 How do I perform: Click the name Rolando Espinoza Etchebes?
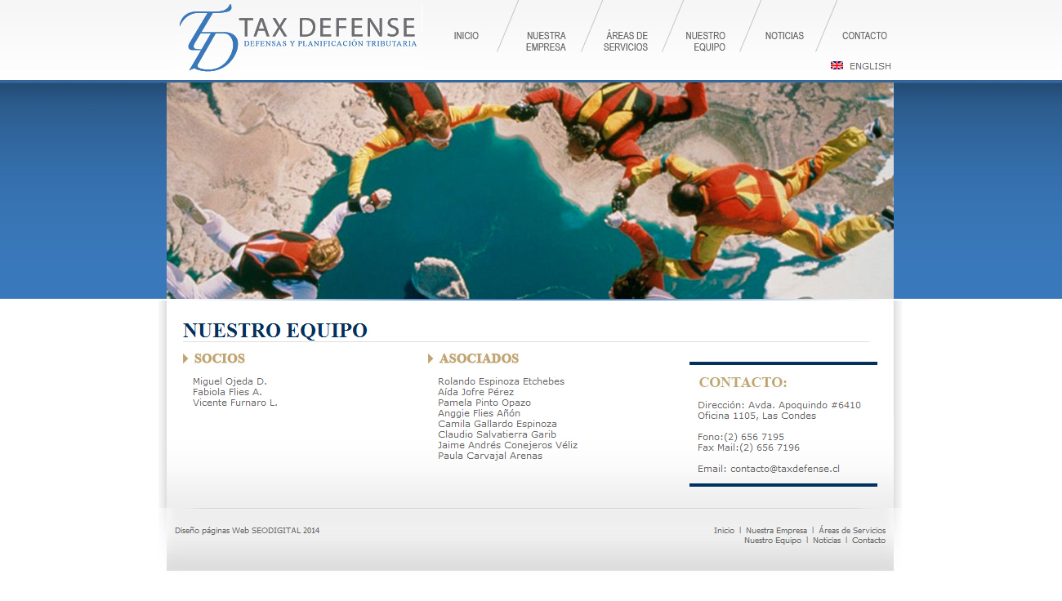[x=501, y=381]
